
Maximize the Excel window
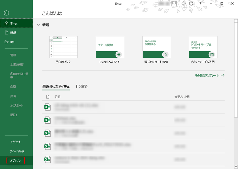[x=222, y=4]
